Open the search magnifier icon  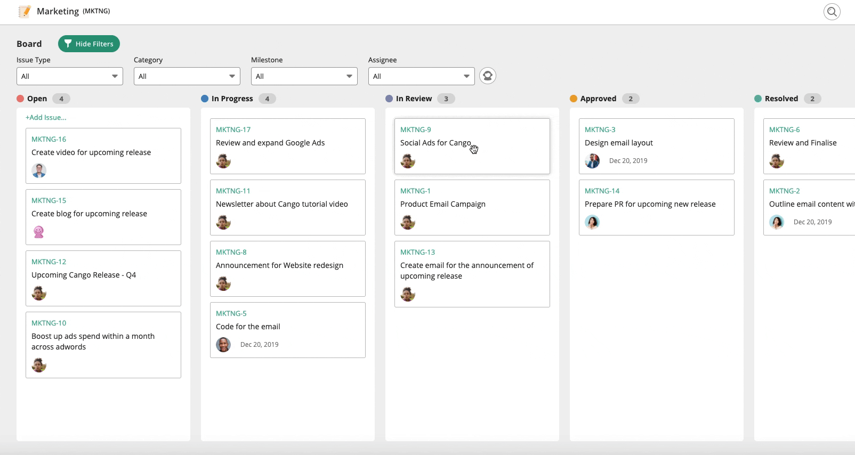(832, 12)
